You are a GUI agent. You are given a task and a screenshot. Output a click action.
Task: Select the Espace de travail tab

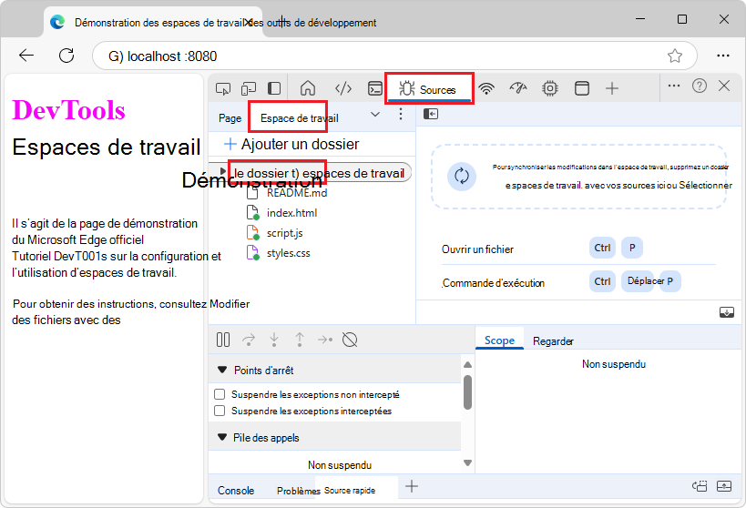(300, 118)
